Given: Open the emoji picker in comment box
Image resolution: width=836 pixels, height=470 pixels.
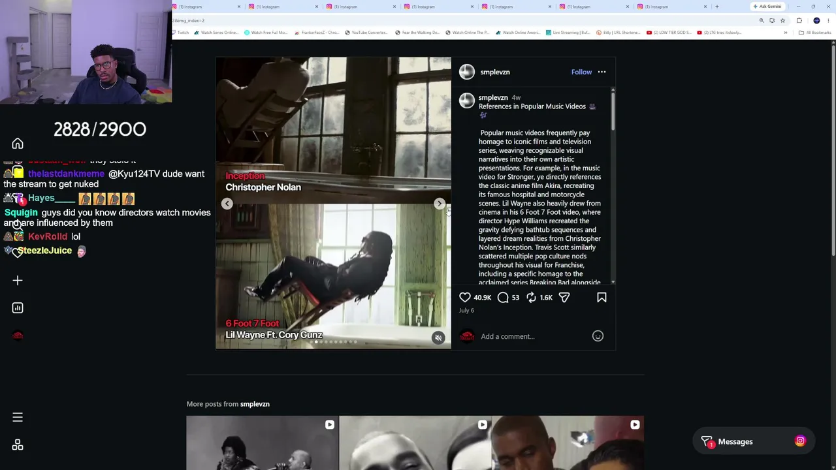Looking at the screenshot, I should coord(598,336).
